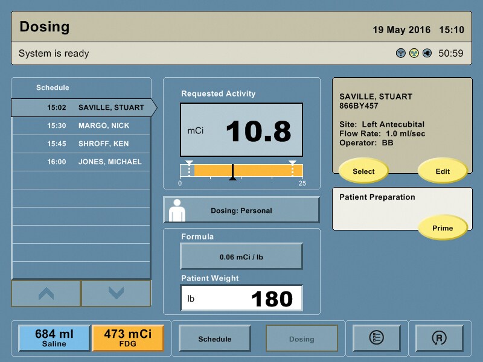Click the Dosing title in header
Image resolution: width=483 pixels, height=362 pixels.
(45, 27)
